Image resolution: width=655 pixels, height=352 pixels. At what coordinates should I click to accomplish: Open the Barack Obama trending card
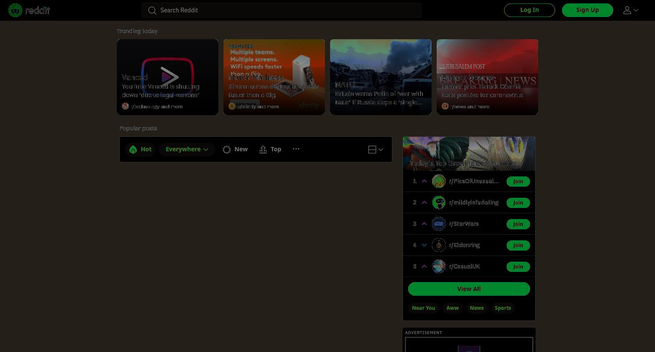487,77
